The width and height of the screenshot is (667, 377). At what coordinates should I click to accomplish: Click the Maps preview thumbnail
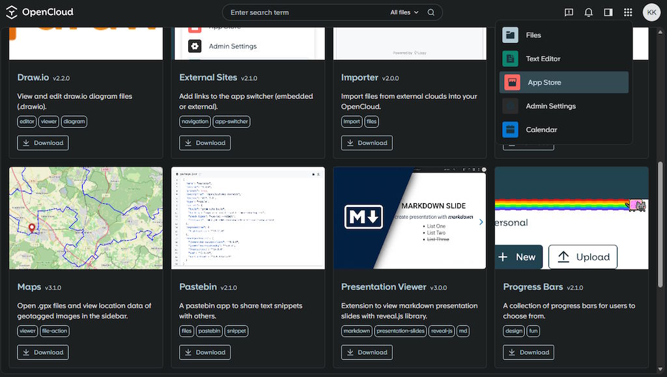click(86, 218)
